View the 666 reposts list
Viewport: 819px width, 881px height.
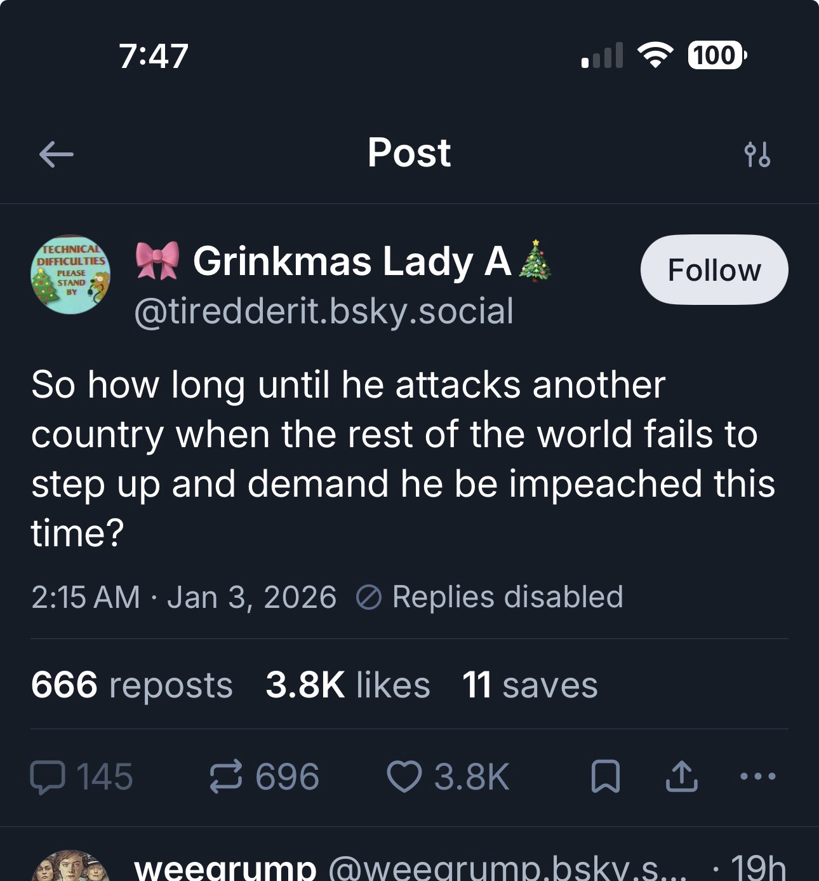point(131,685)
